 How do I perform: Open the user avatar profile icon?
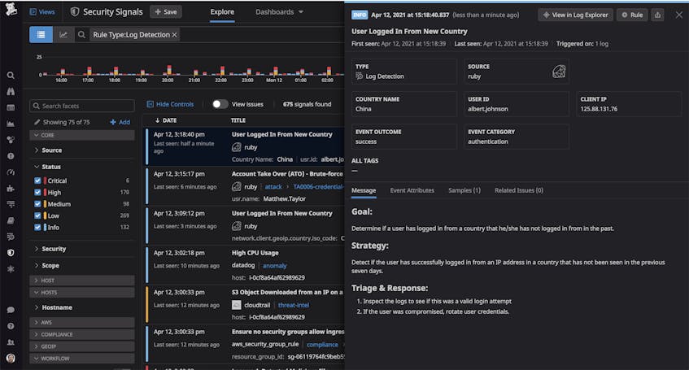click(x=11, y=358)
